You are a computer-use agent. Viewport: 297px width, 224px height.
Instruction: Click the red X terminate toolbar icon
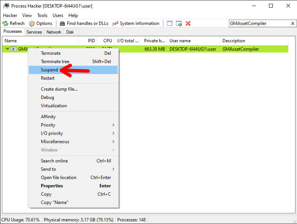(188, 23)
